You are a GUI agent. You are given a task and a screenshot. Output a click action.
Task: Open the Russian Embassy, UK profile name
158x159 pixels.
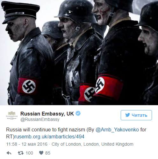pyautogui.click(x=47, y=114)
